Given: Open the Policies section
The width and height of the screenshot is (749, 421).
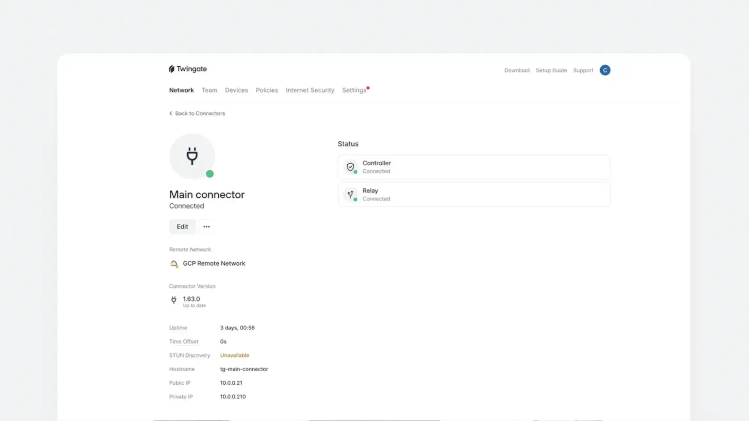Looking at the screenshot, I should coord(267,90).
